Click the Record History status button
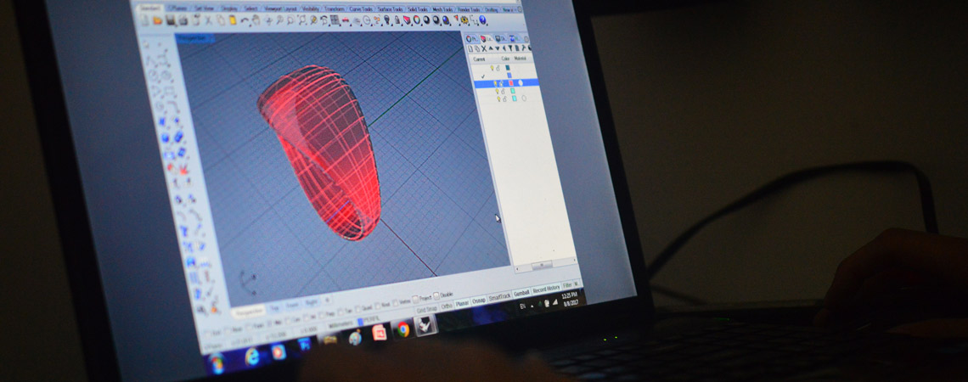968x382 pixels. [546, 289]
